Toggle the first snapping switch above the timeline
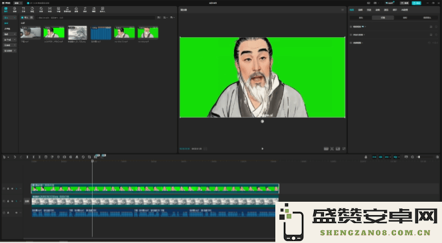 coord(375,157)
